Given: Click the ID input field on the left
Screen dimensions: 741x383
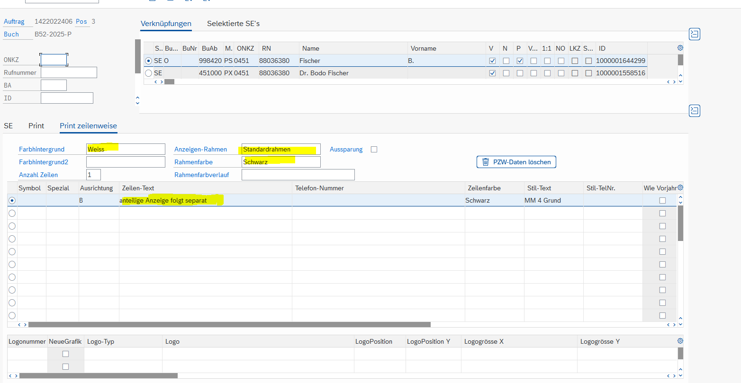Looking at the screenshot, I should point(67,98).
